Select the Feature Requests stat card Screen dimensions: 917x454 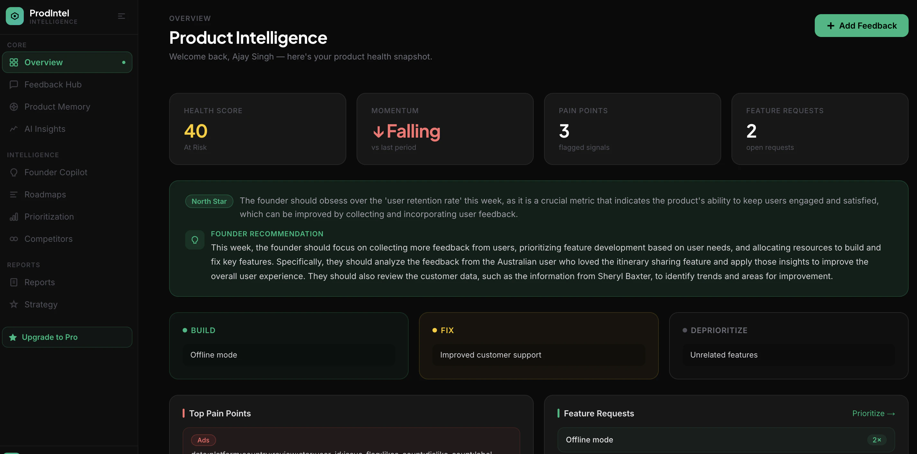[820, 129]
